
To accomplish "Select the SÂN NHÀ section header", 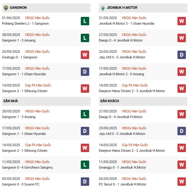I will tap(46, 101).
